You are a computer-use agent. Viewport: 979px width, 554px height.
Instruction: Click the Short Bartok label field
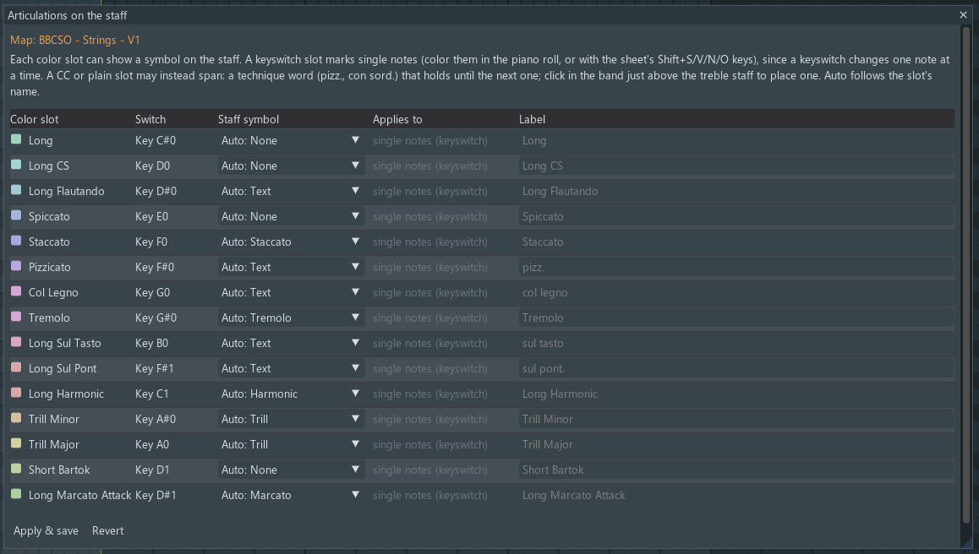click(x=736, y=470)
